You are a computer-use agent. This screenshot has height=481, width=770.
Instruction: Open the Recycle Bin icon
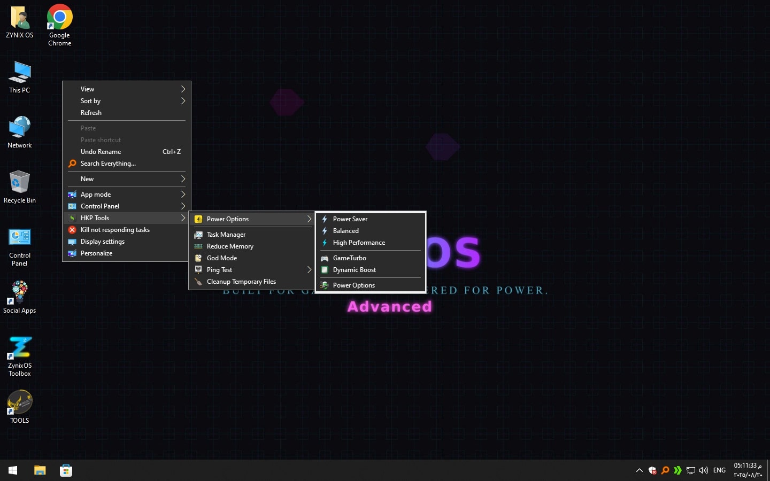click(x=20, y=187)
